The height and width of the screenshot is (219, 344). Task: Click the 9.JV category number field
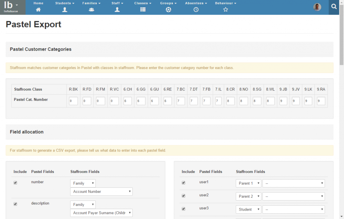296,101
